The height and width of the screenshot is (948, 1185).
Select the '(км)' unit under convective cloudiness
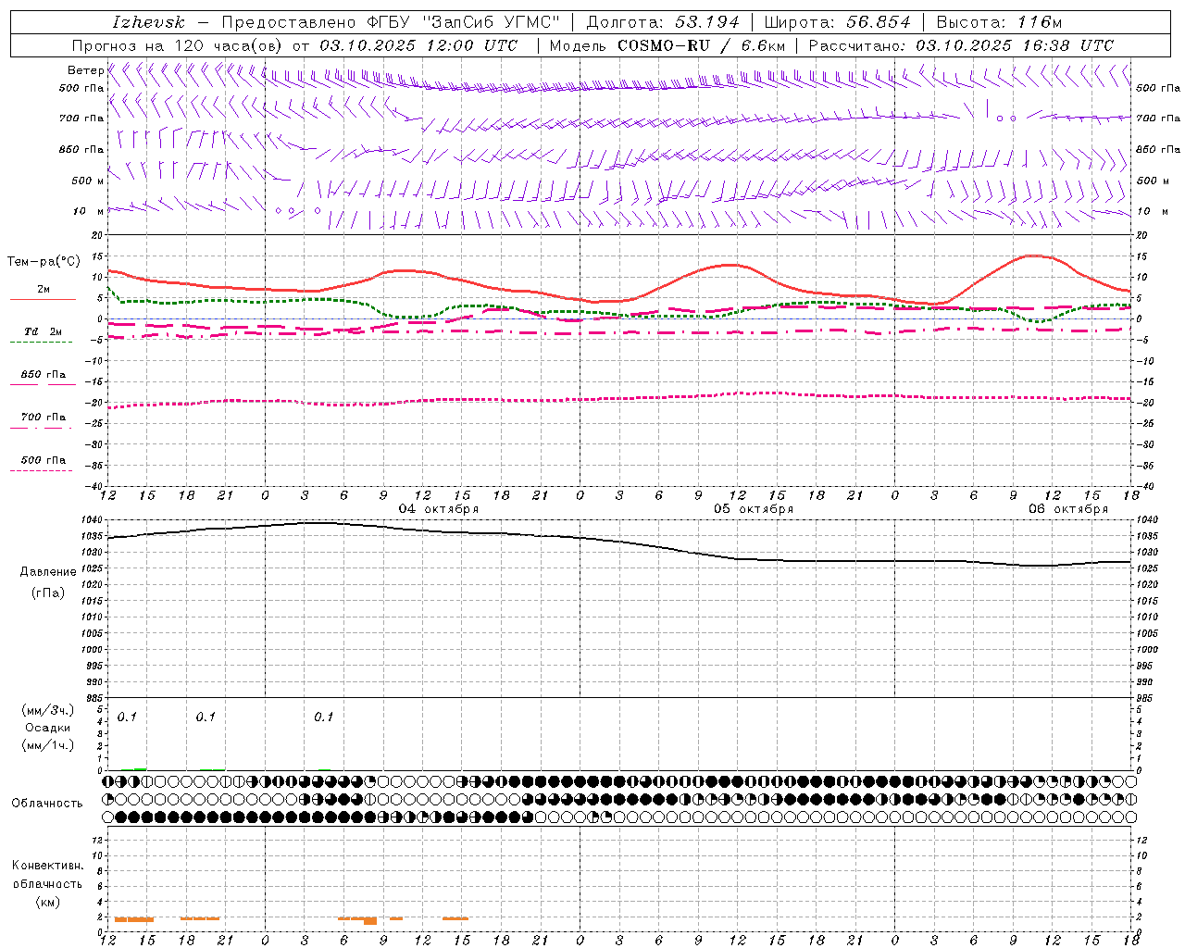click(48, 902)
